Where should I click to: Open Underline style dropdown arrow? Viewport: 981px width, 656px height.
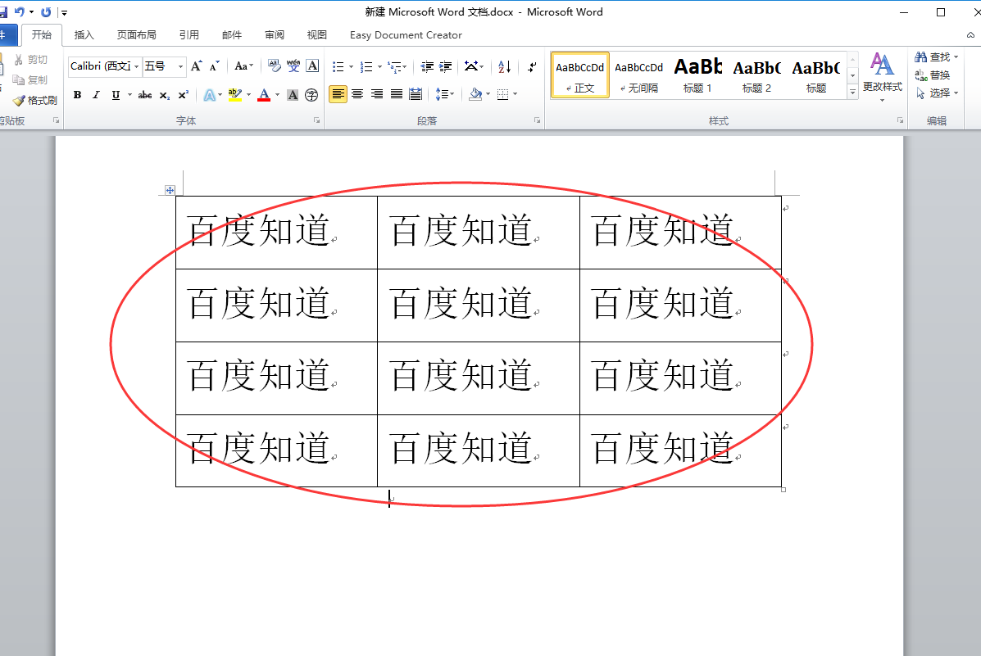pyautogui.click(x=129, y=95)
